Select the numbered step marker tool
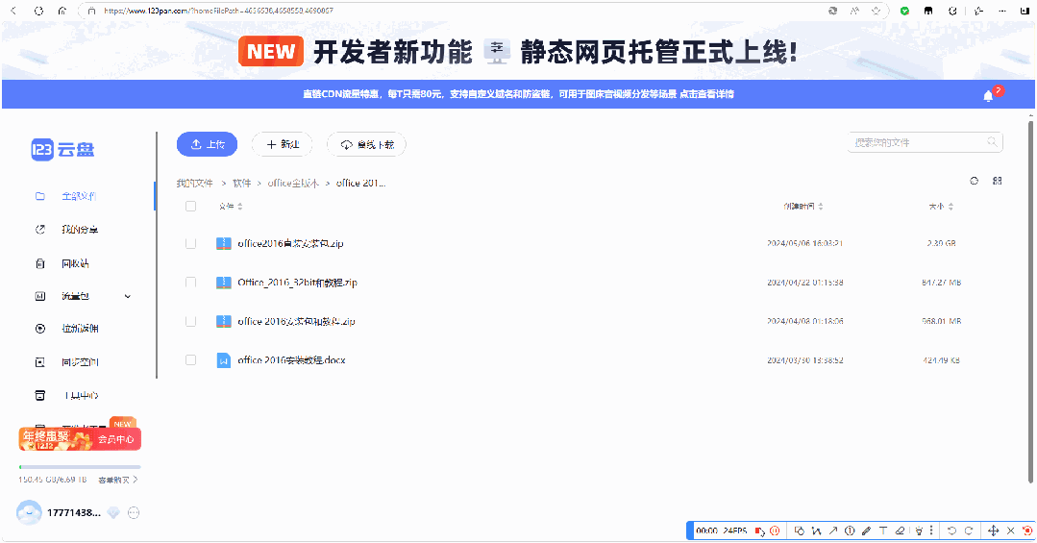 point(850,531)
